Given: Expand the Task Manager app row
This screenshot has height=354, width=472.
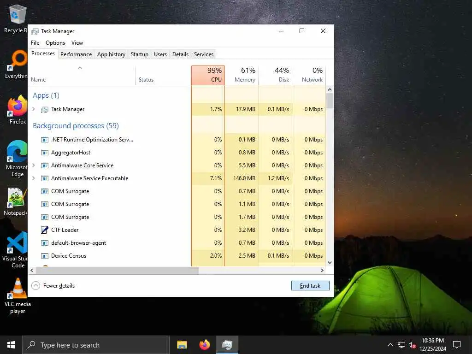Looking at the screenshot, I should tap(34, 109).
